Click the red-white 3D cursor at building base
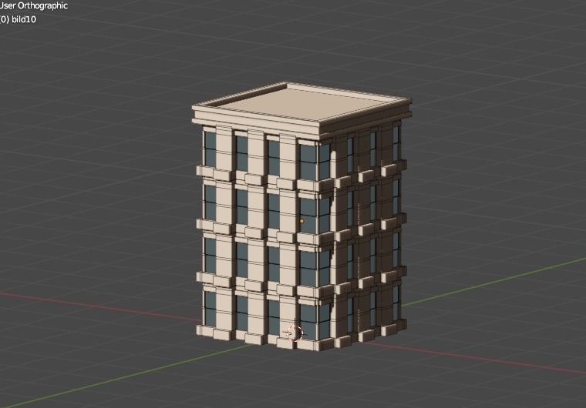 [x=295, y=333]
